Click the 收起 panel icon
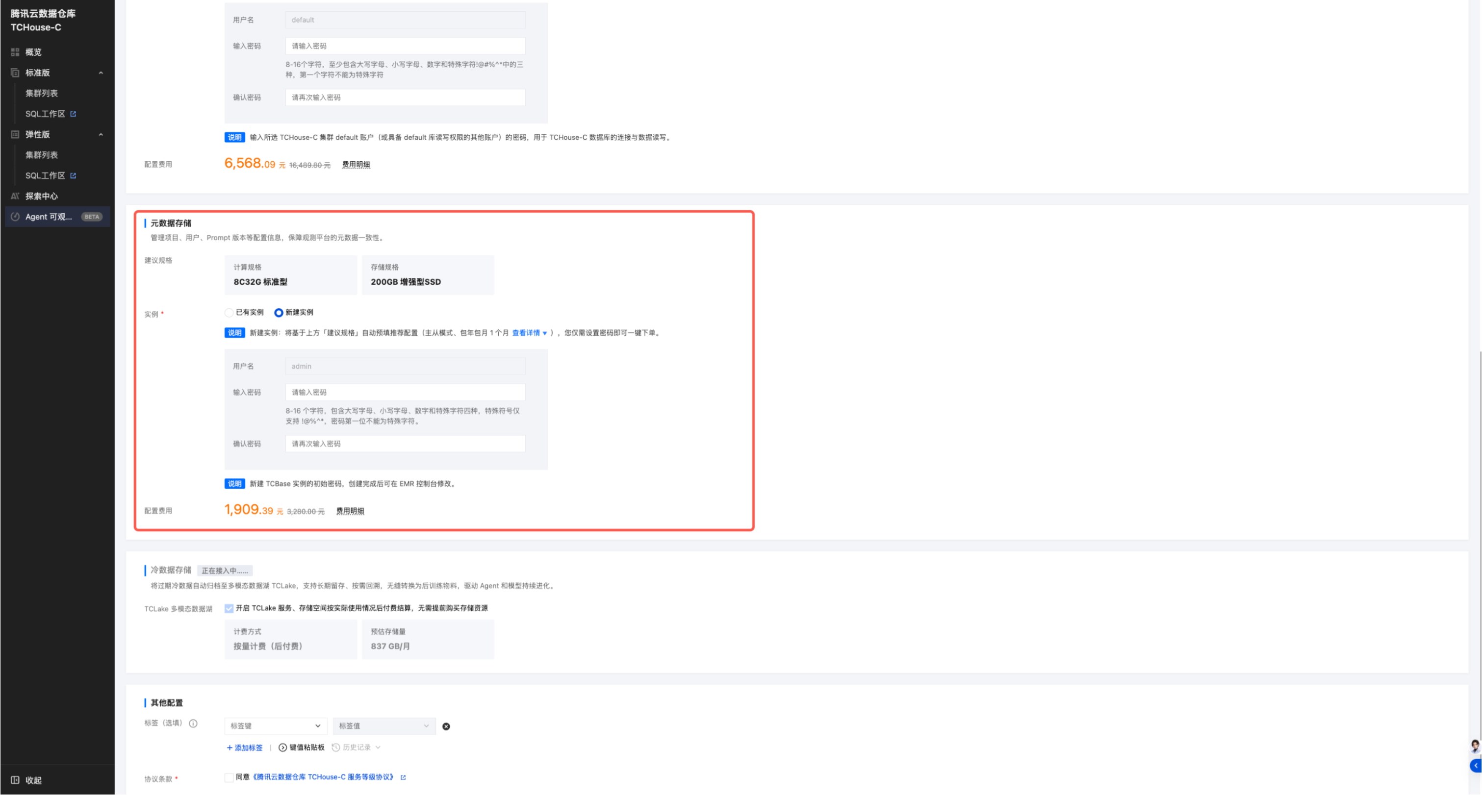This screenshot has width=1482, height=795. coord(15,780)
